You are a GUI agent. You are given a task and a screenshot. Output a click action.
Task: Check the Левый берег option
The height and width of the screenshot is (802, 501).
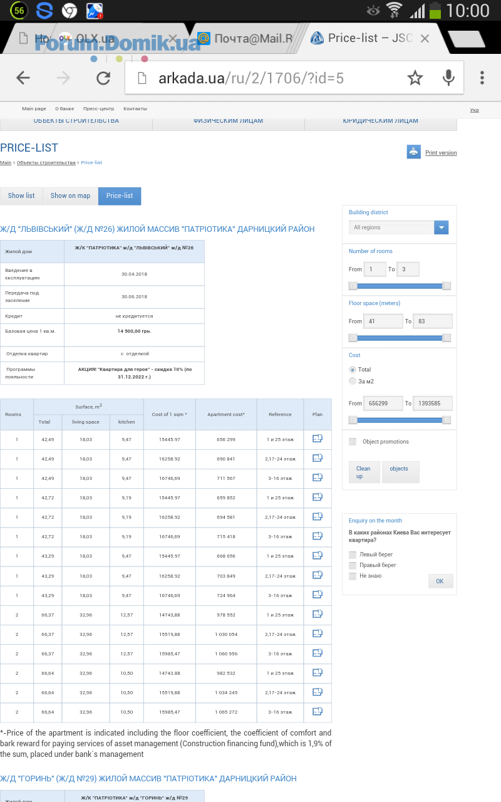point(353,555)
